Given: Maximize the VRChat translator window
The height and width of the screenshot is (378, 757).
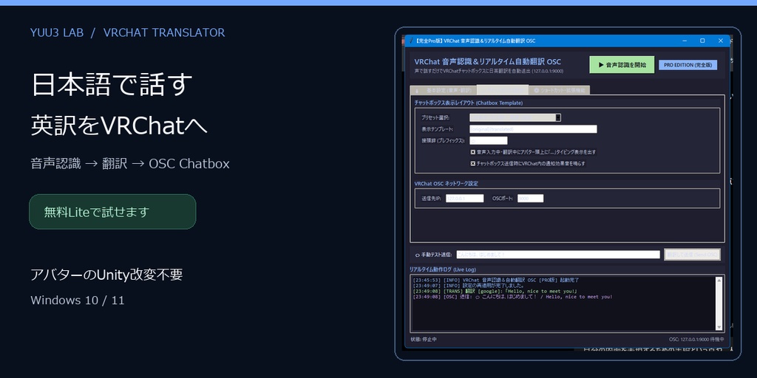Looking at the screenshot, I should (x=702, y=41).
